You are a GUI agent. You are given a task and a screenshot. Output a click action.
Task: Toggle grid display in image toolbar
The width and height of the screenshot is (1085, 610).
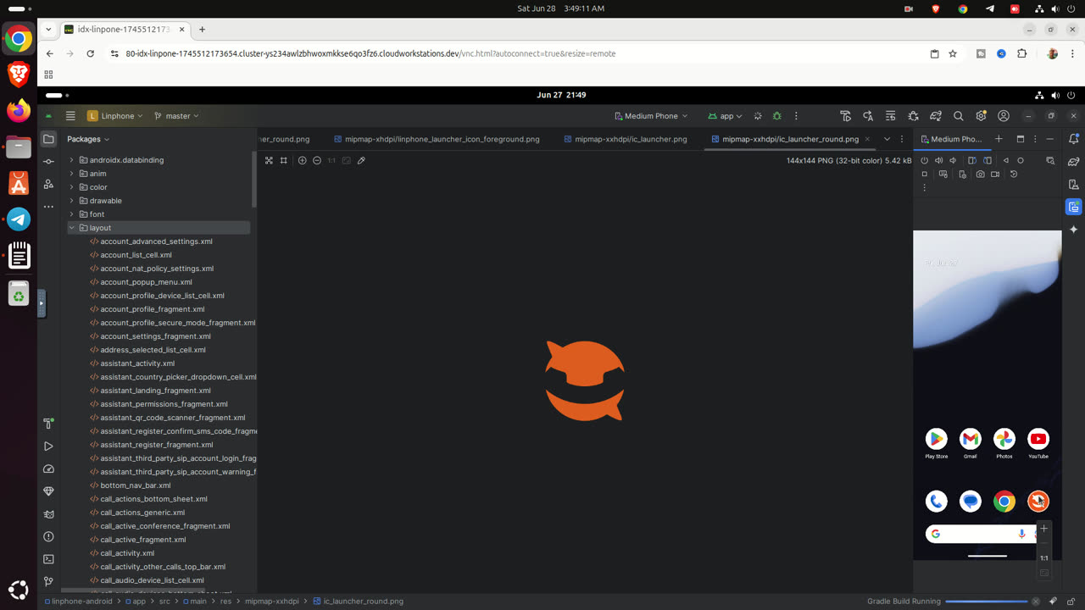[283, 160]
